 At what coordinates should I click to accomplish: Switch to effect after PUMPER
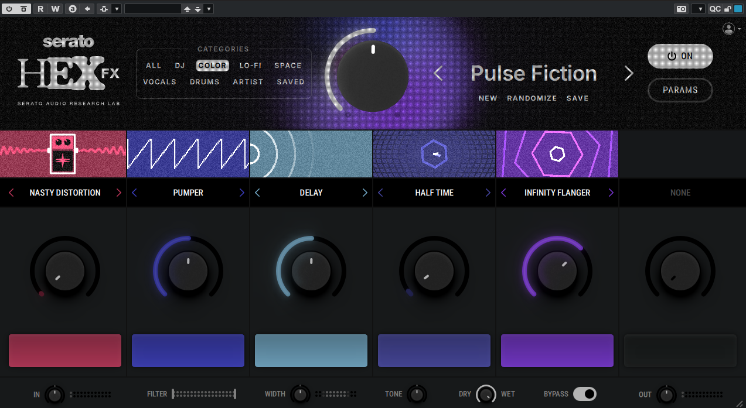pos(242,193)
